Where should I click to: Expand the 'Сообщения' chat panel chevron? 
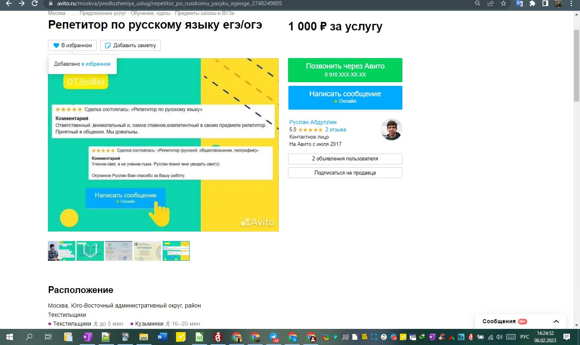point(556,322)
